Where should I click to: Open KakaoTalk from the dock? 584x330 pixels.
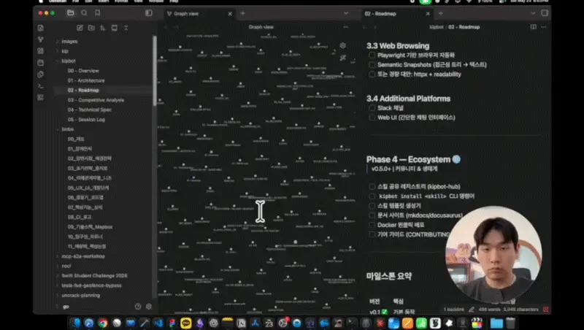tap(185, 323)
